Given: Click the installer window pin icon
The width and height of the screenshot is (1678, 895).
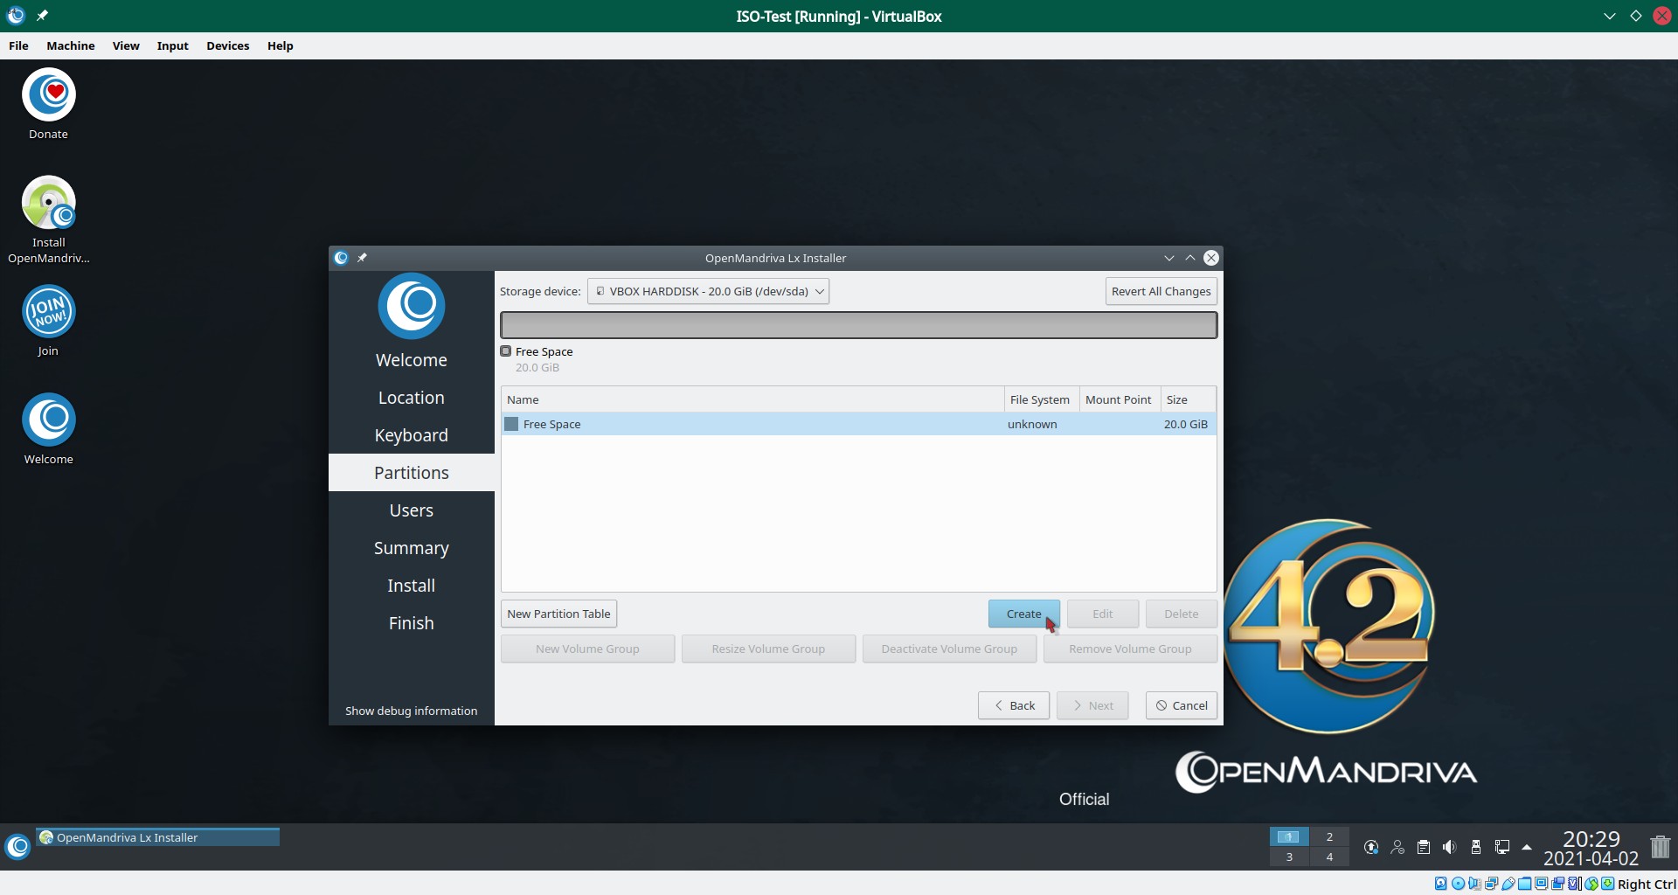Looking at the screenshot, I should (x=362, y=258).
